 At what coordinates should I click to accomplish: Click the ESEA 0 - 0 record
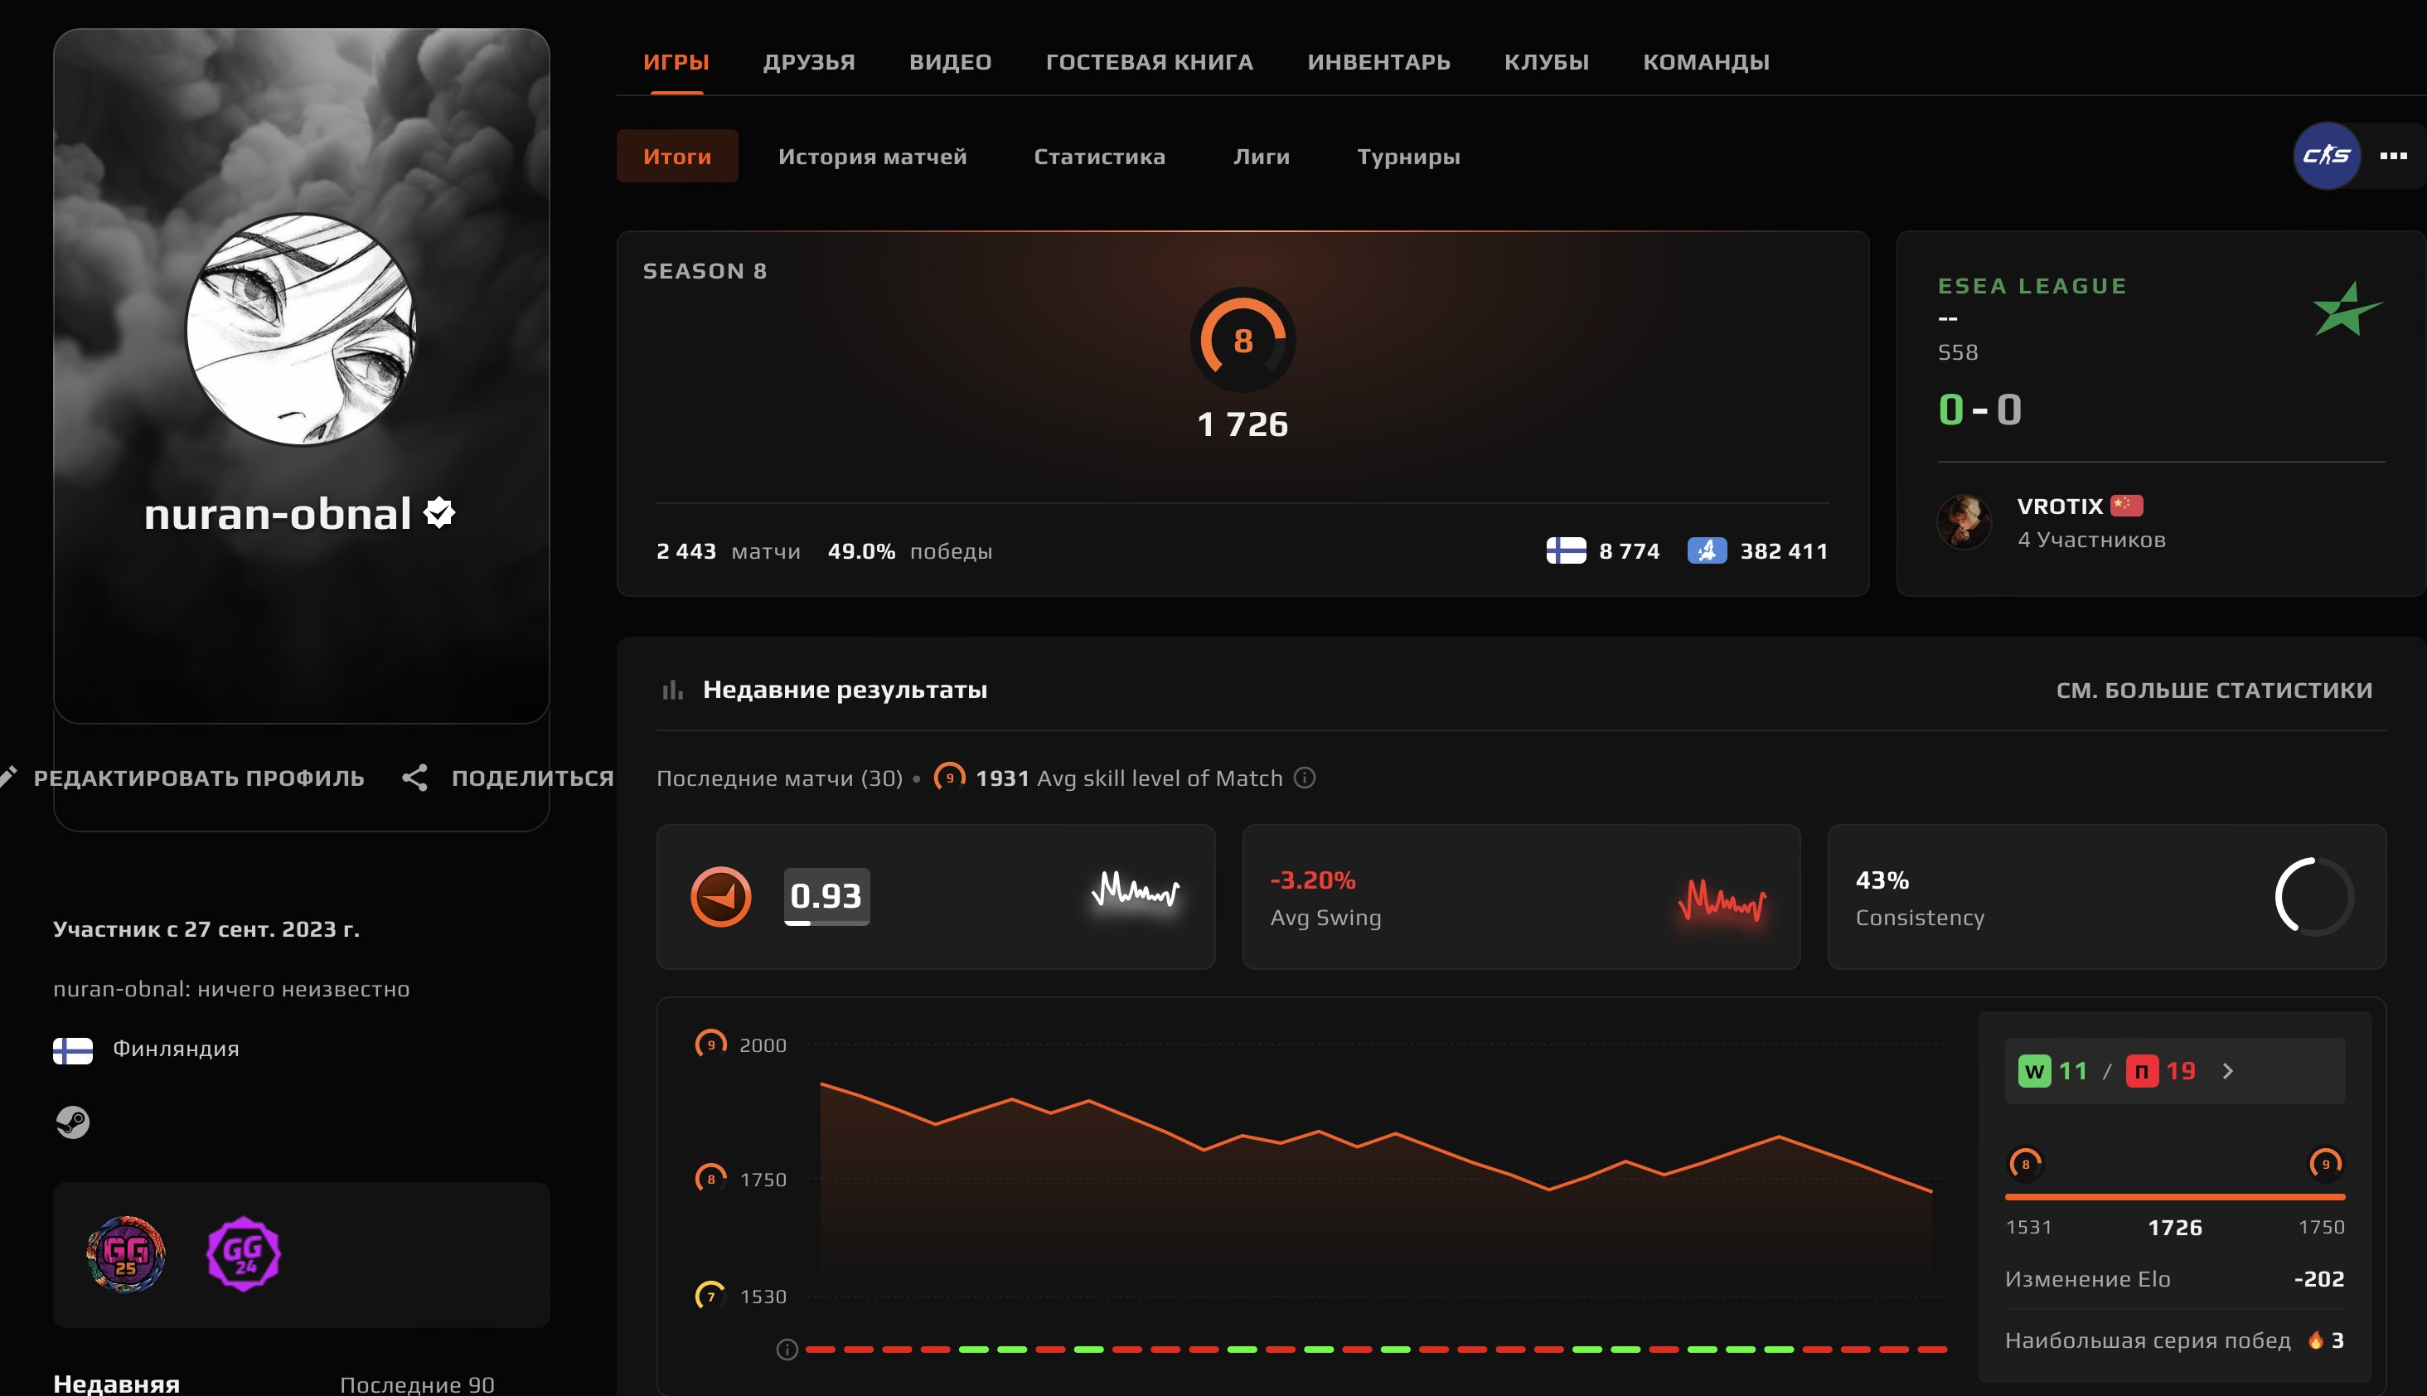coord(1979,410)
